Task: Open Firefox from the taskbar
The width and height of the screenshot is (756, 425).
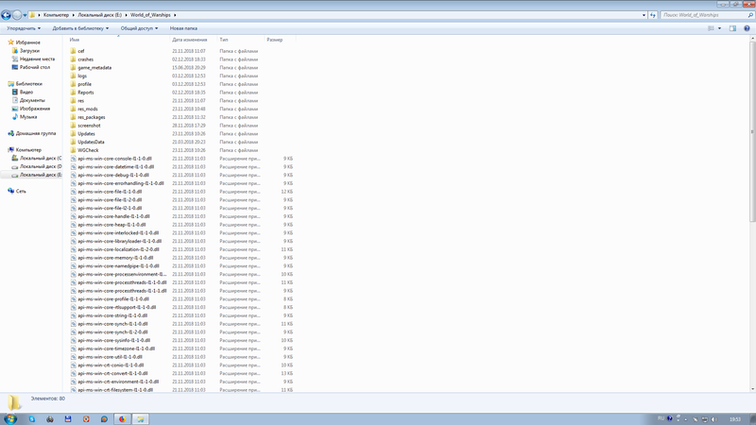Action: (x=122, y=419)
